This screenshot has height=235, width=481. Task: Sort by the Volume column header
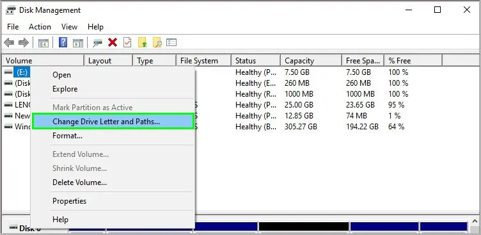click(43, 61)
